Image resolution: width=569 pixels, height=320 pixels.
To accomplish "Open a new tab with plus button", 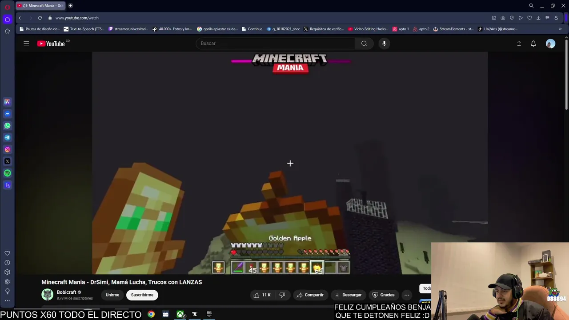I will coord(70,6).
